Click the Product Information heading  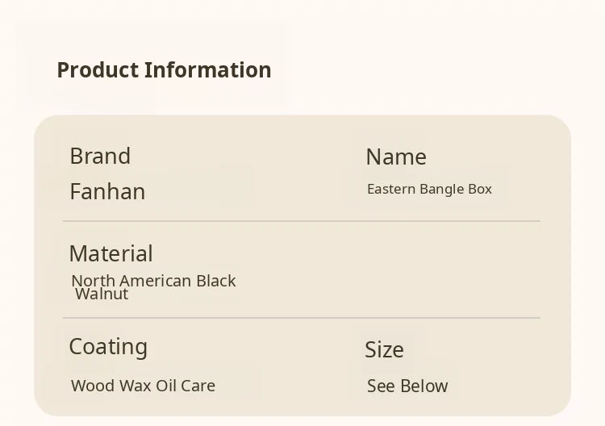click(164, 70)
